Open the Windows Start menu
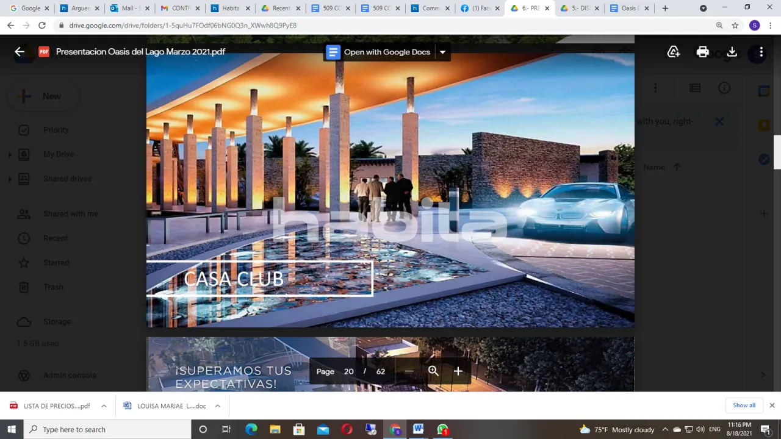This screenshot has height=439, width=781. pos(12,429)
